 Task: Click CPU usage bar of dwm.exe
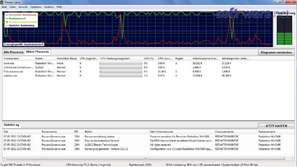[121, 63]
